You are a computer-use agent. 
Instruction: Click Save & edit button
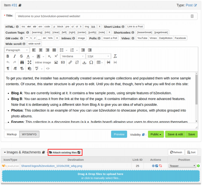(175, 134)
